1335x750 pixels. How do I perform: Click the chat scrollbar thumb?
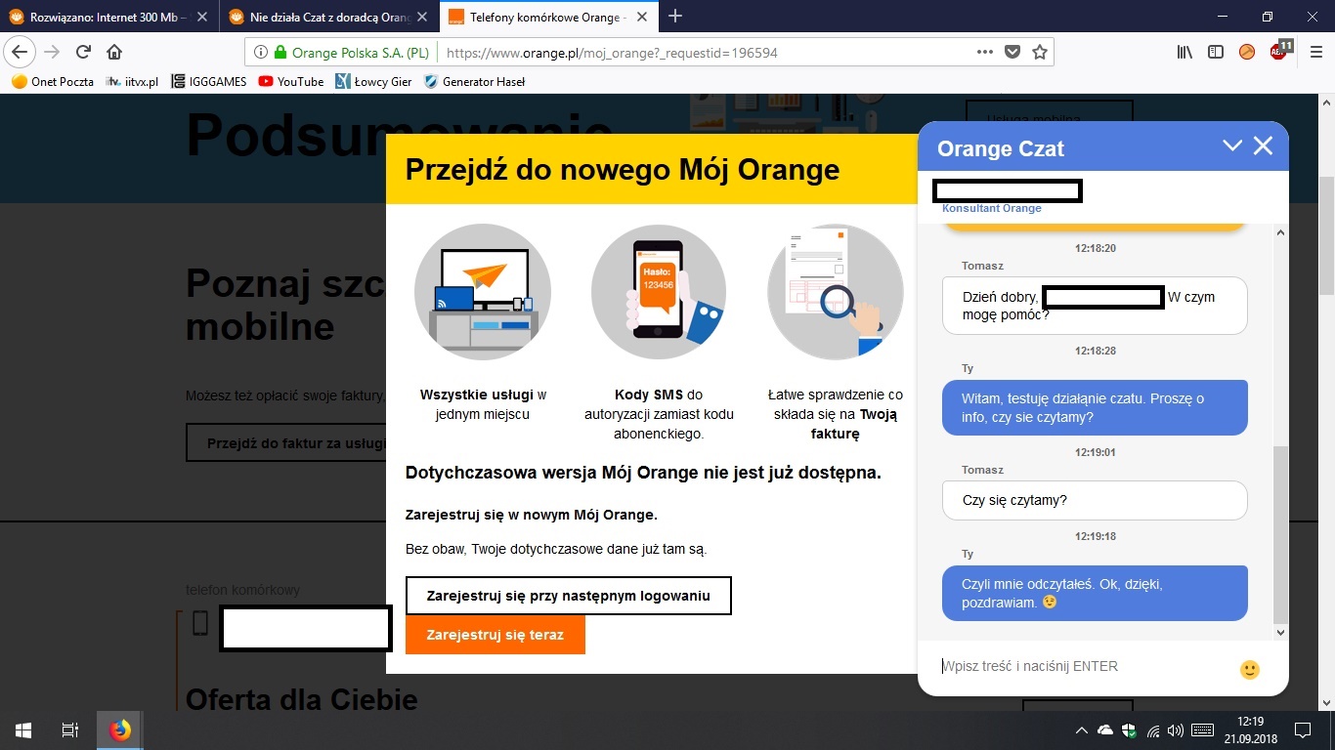click(1280, 532)
